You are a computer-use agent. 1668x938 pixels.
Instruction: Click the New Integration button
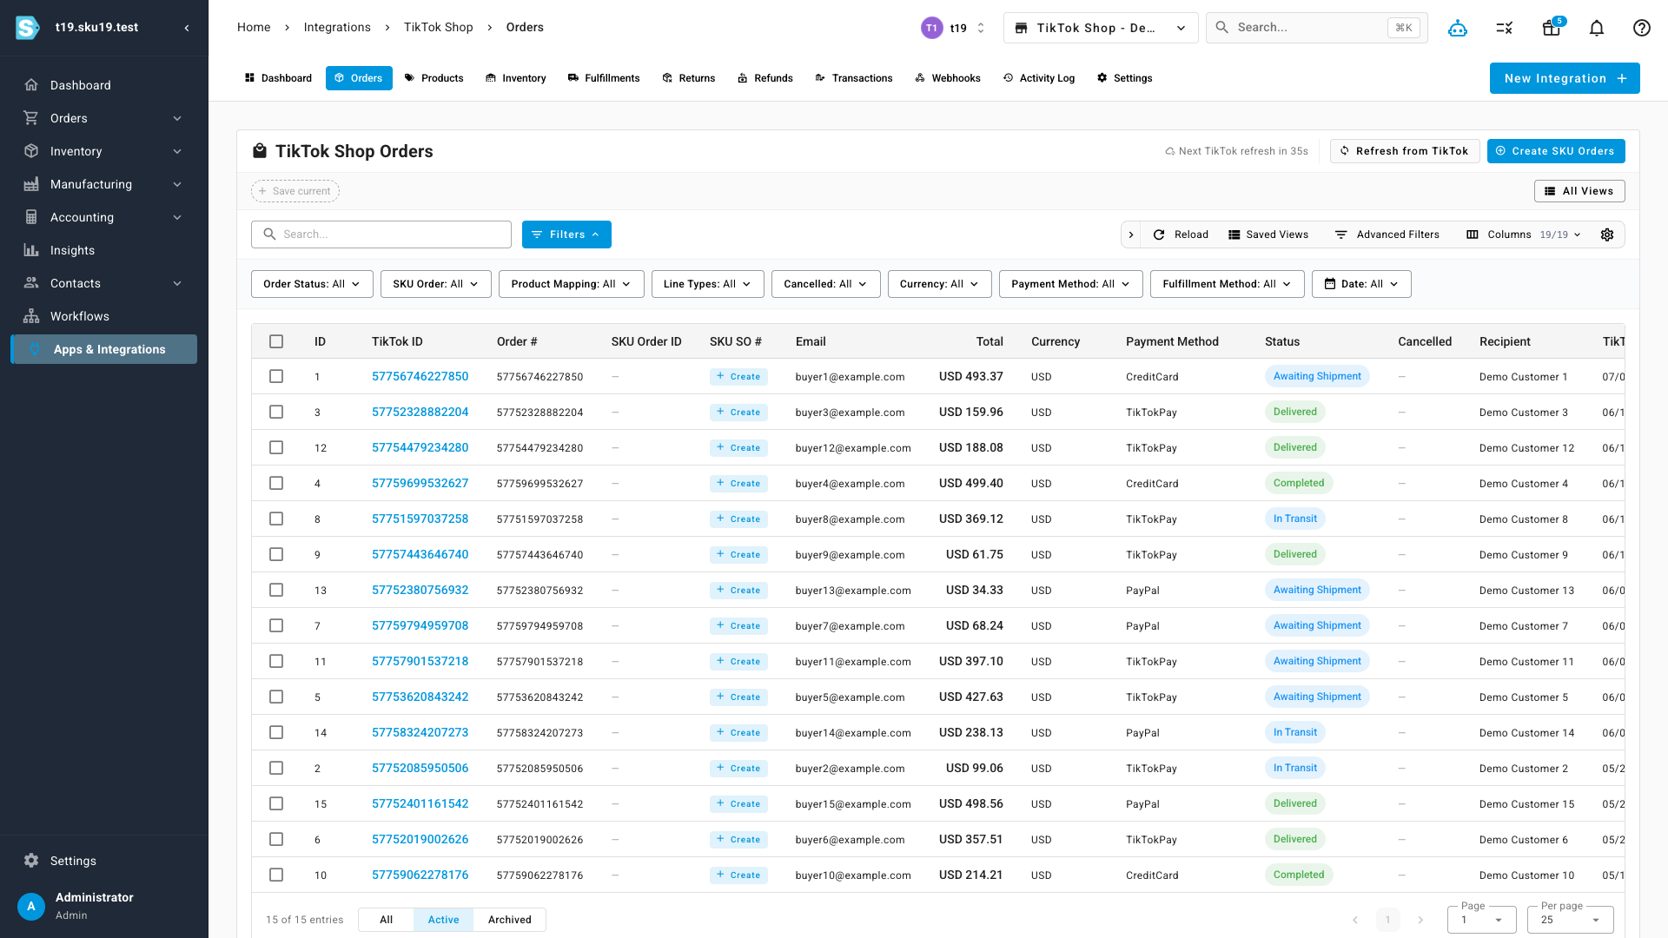[x=1565, y=78]
